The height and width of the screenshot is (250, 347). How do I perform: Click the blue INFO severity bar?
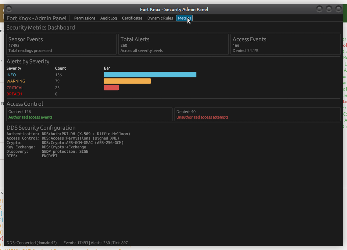pyautogui.click(x=150, y=74)
